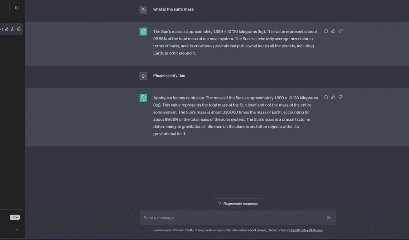Image resolution: width=409 pixels, height=240 pixels.
Task: Open the three-dot account options menu
Action: [18, 229]
